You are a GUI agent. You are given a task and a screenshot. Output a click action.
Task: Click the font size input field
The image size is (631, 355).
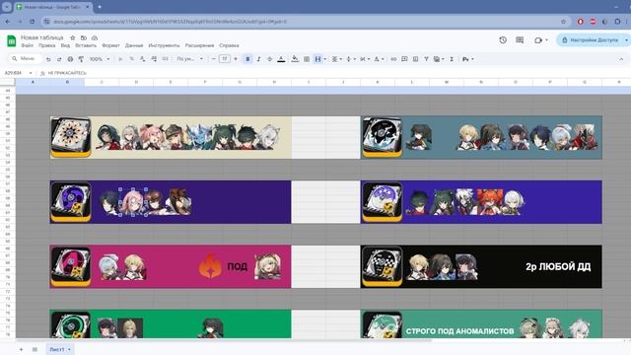click(225, 59)
